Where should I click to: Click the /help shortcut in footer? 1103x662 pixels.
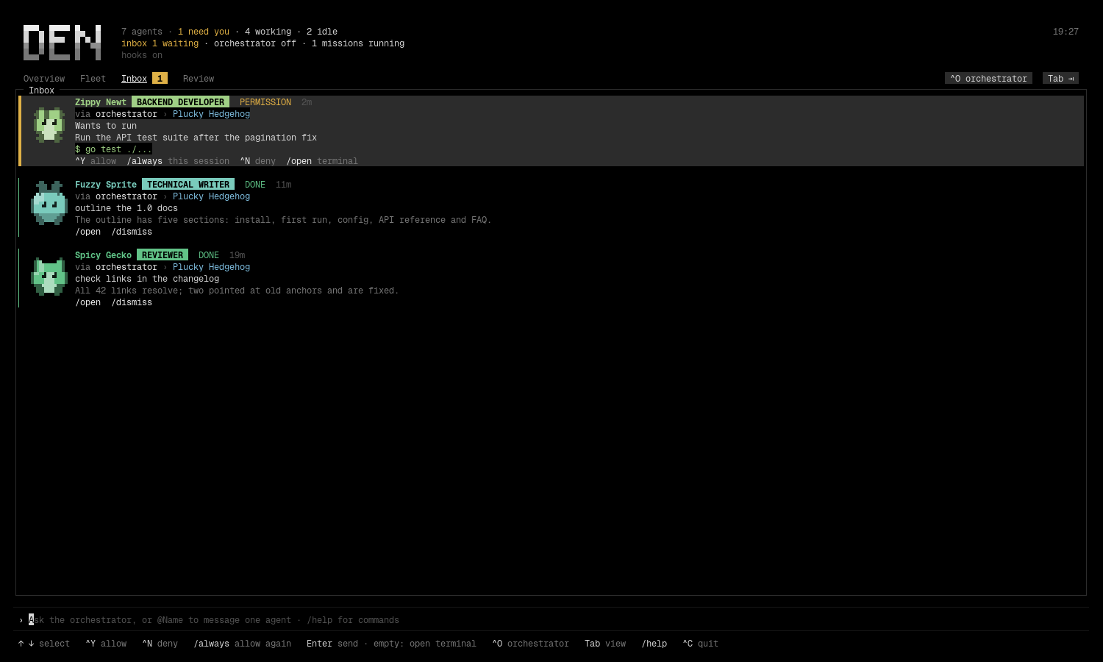(654, 644)
